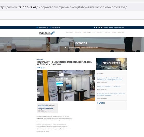Share article on Facebook below the title
The width and height of the screenshot is (144, 137).
pos(37,68)
